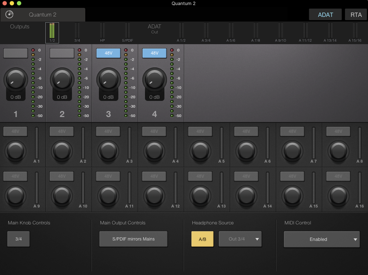Image resolution: width=368 pixels, height=275 pixels.
Task: Select the A 15/16 ADAT output meter
Action: point(355,33)
